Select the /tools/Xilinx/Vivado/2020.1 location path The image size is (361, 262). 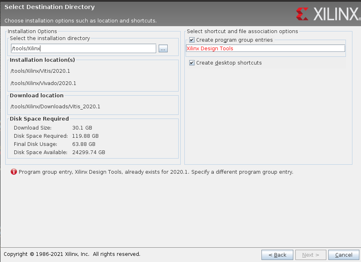pyautogui.click(x=43, y=83)
